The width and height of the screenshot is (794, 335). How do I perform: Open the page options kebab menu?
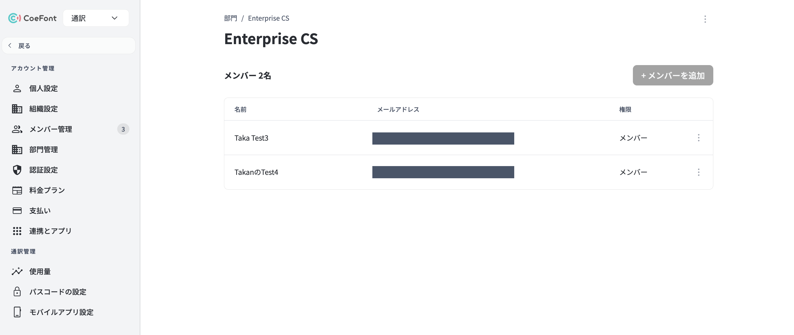point(705,19)
